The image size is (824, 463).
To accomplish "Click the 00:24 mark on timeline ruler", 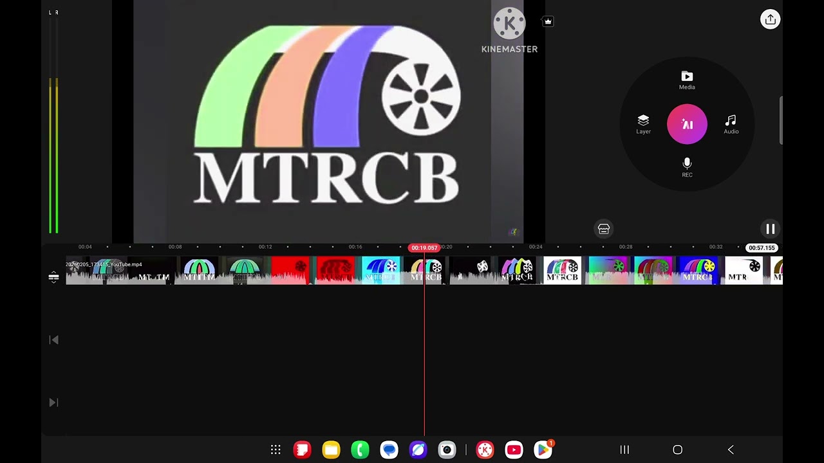I will tap(536, 247).
